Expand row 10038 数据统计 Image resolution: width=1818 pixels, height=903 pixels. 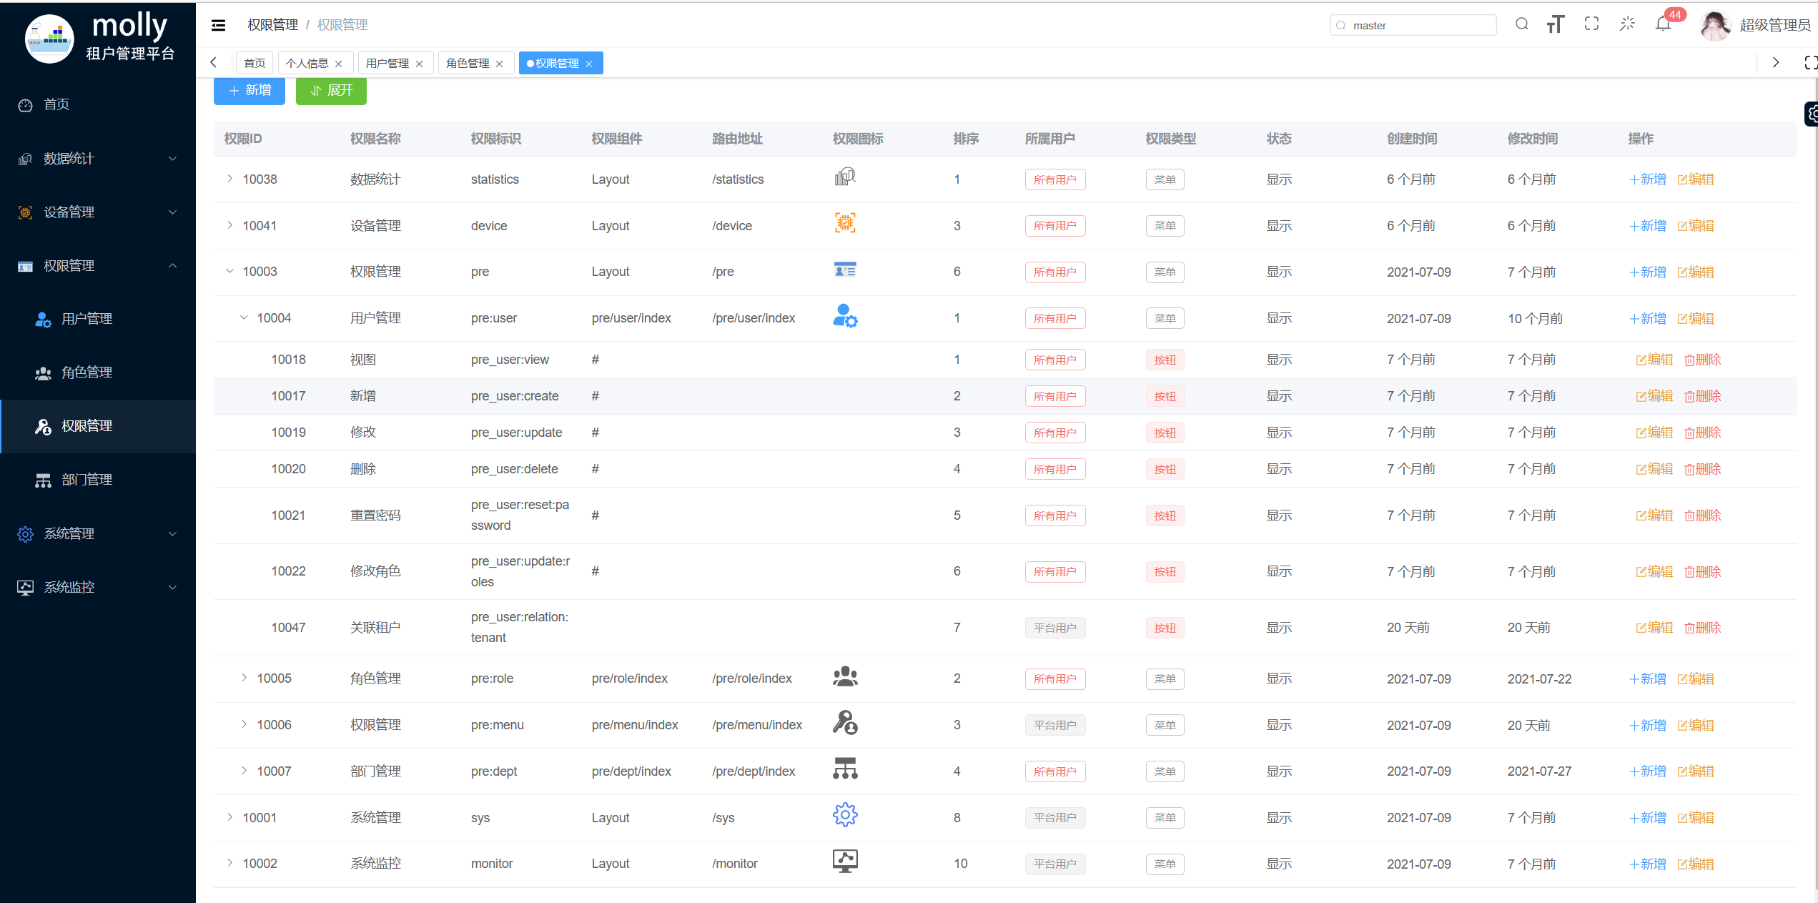click(229, 179)
